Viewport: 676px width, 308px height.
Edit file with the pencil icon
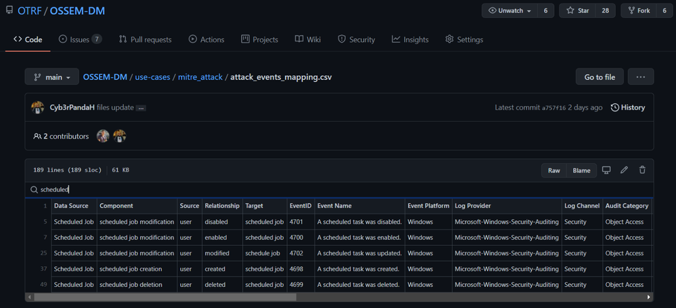[x=624, y=170]
